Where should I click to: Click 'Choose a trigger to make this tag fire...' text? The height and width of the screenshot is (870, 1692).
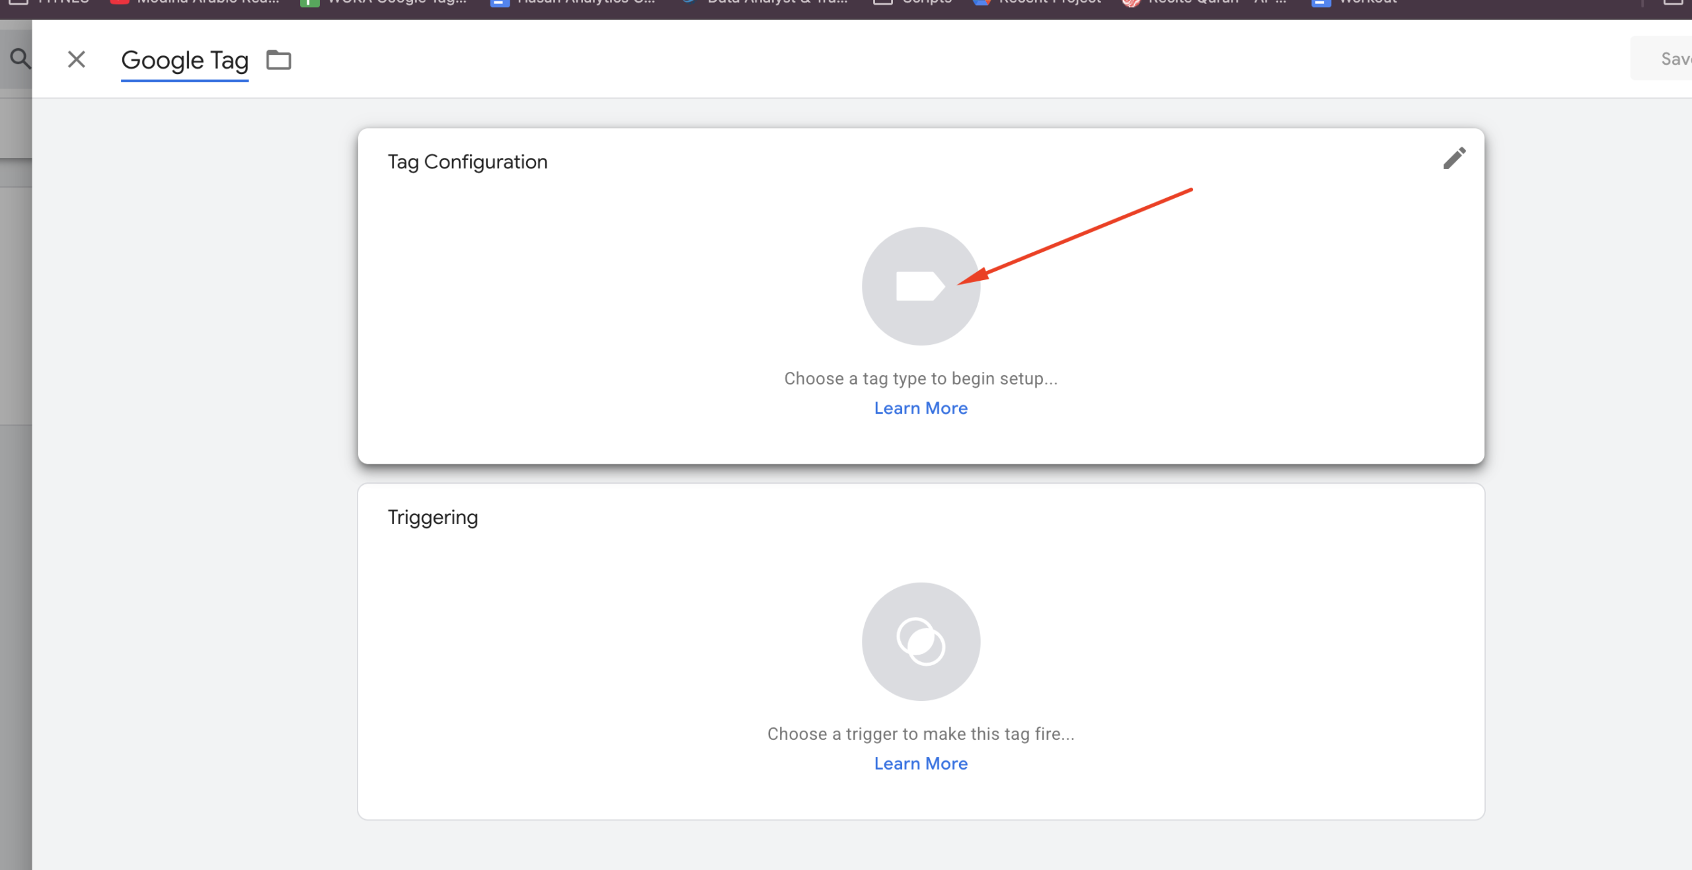921,734
